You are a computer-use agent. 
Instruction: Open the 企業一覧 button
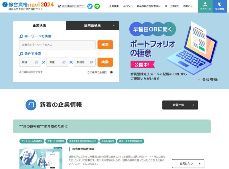click(180, 105)
